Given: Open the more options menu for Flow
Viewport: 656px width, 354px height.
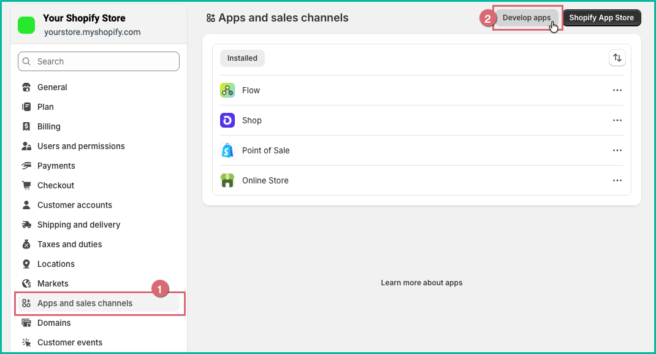Looking at the screenshot, I should point(617,90).
